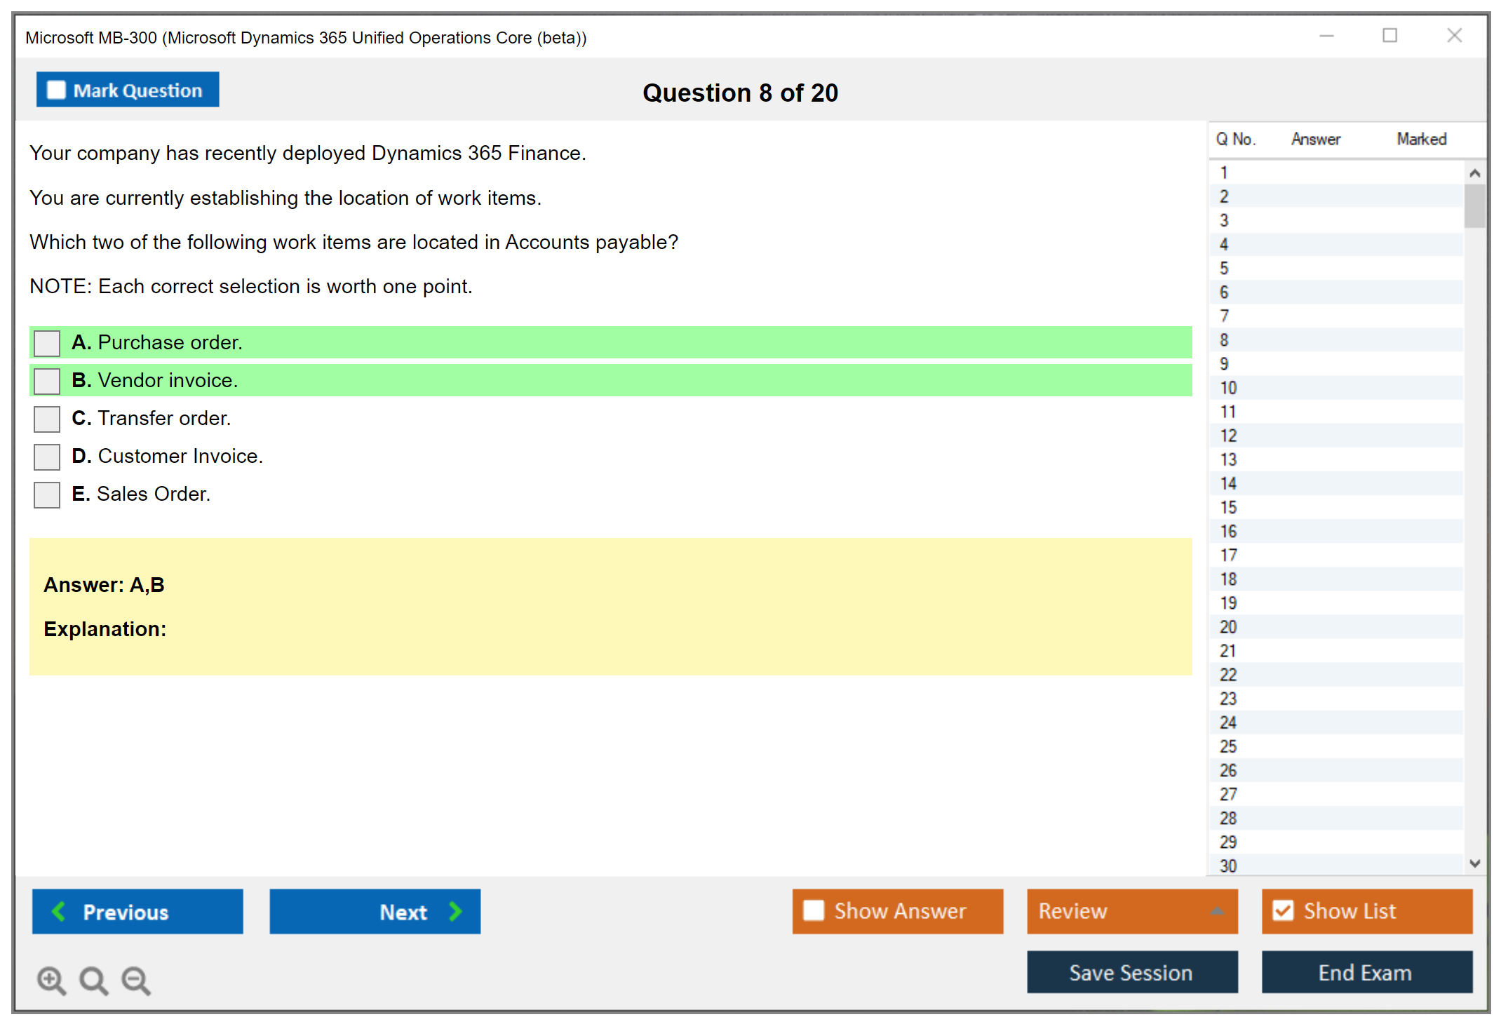Toggle the Mark Question checkbox
The width and height of the screenshot is (1508, 1031).
(x=56, y=90)
